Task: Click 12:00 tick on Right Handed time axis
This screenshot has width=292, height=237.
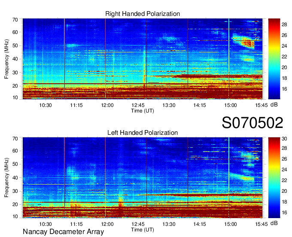Action: tap(107, 105)
